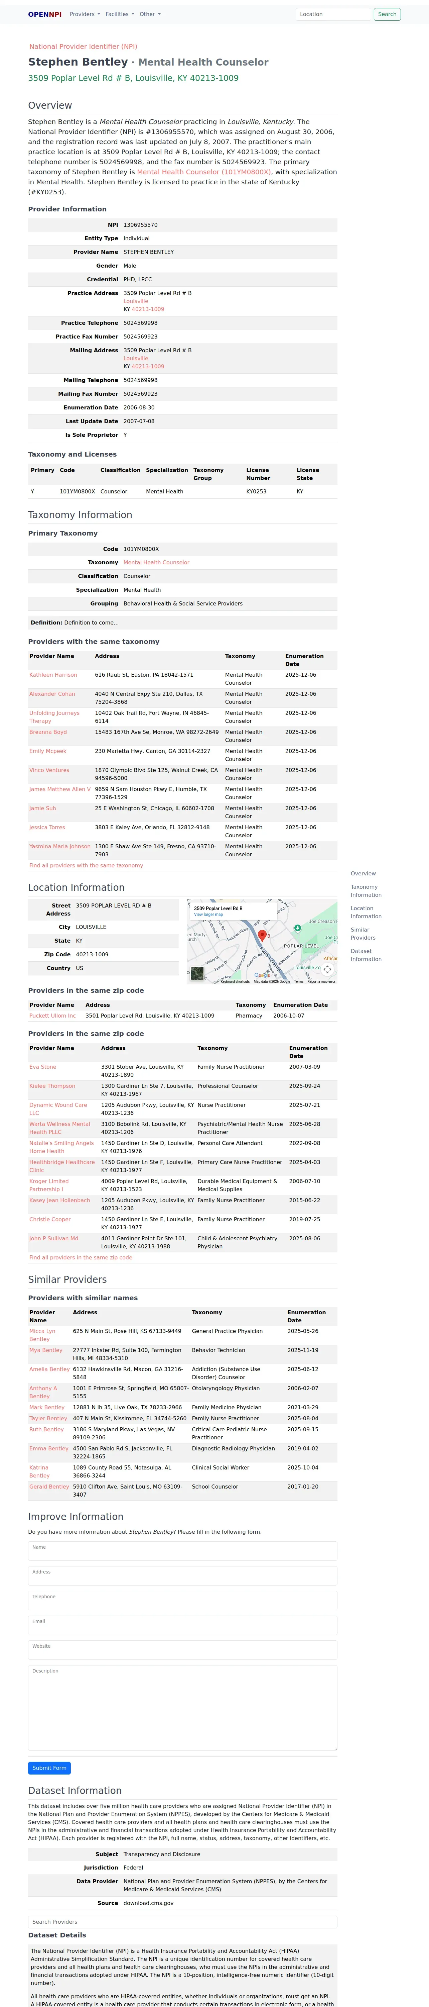
Task: Click the OPENNPI logo
Action: [x=44, y=14]
